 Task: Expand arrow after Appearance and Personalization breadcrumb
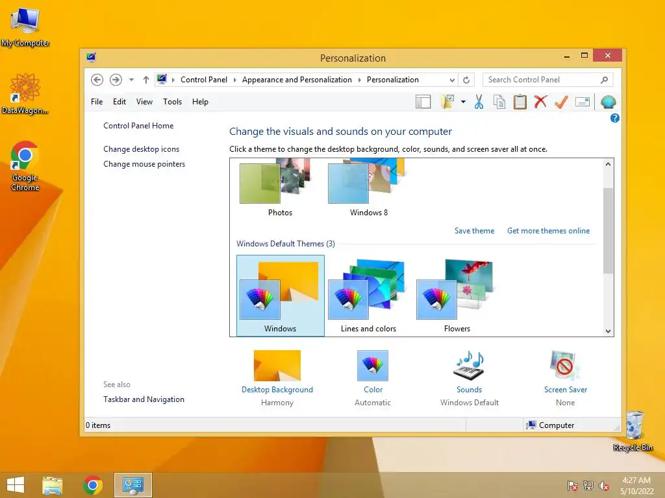[359, 80]
